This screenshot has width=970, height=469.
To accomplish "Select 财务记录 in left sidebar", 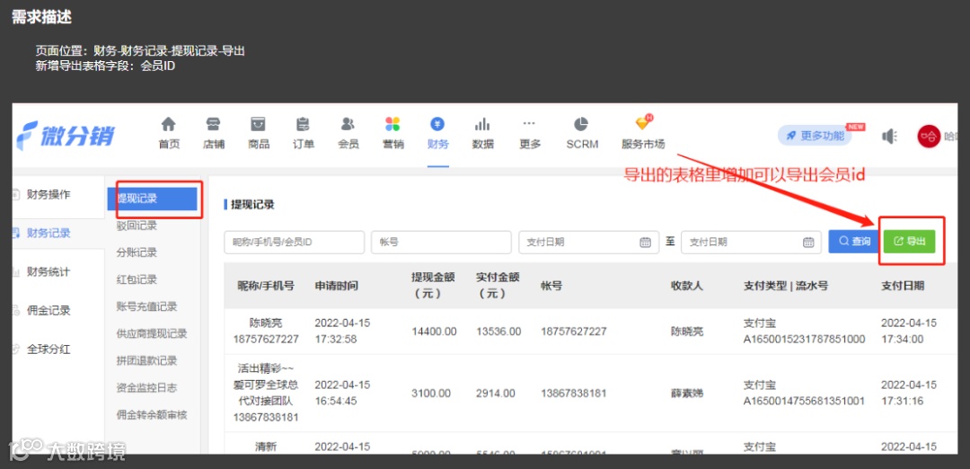I will pos(48,234).
